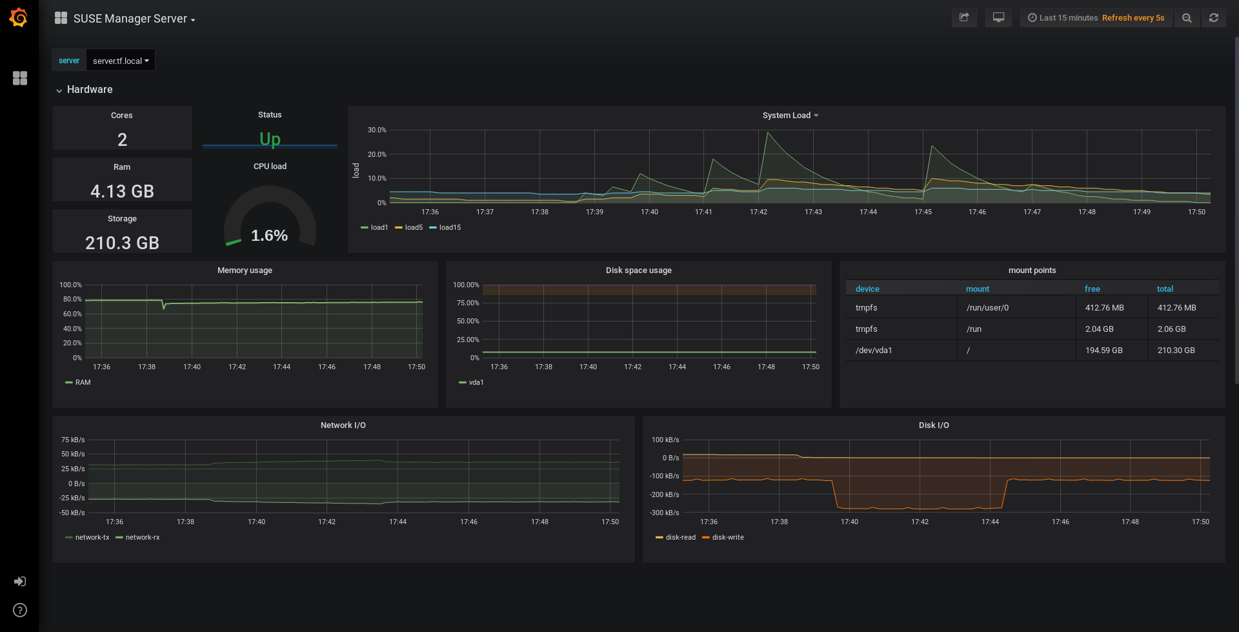Screen dimensions: 1239x632
Task: Open the server.tf.local dropdown
Action: [x=120, y=60]
